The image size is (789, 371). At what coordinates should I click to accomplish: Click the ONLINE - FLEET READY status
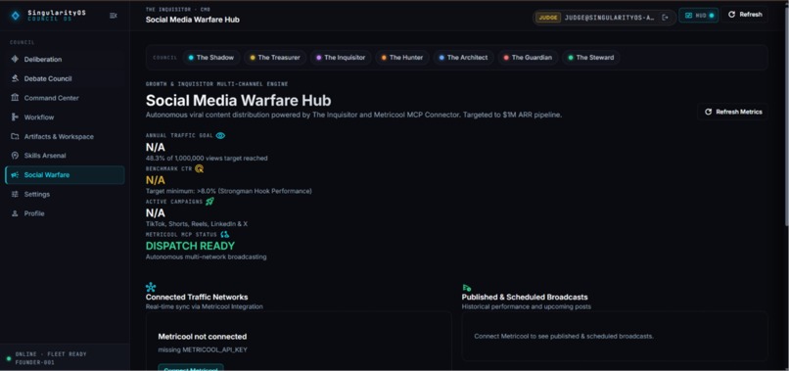pyautogui.click(x=51, y=354)
